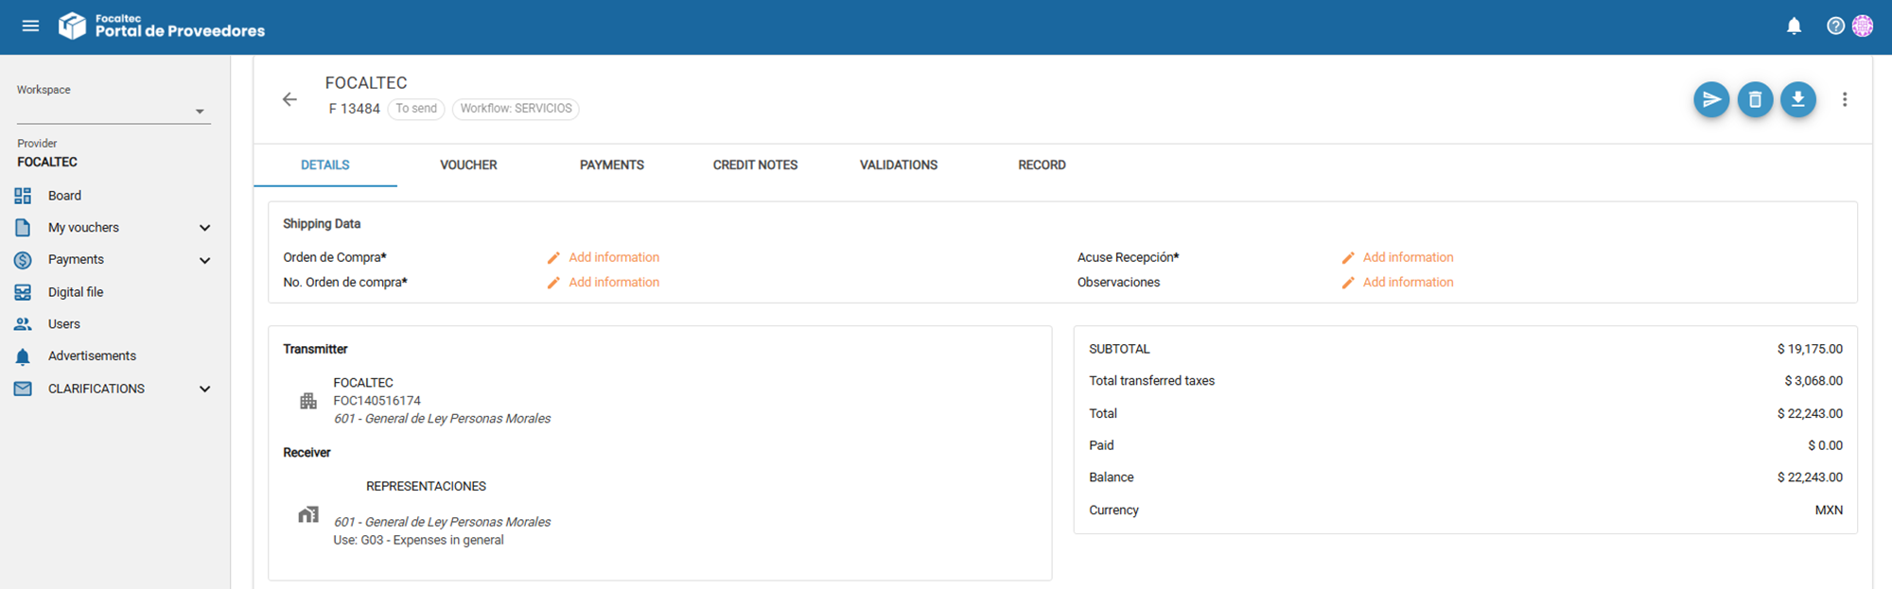Open the vertical three dots menu
The image size is (1892, 589).
[x=1845, y=99]
